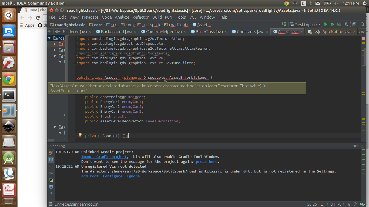Run with coverage icon in toolbar
The height and width of the screenshot is (207, 369).
click(339, 25)
